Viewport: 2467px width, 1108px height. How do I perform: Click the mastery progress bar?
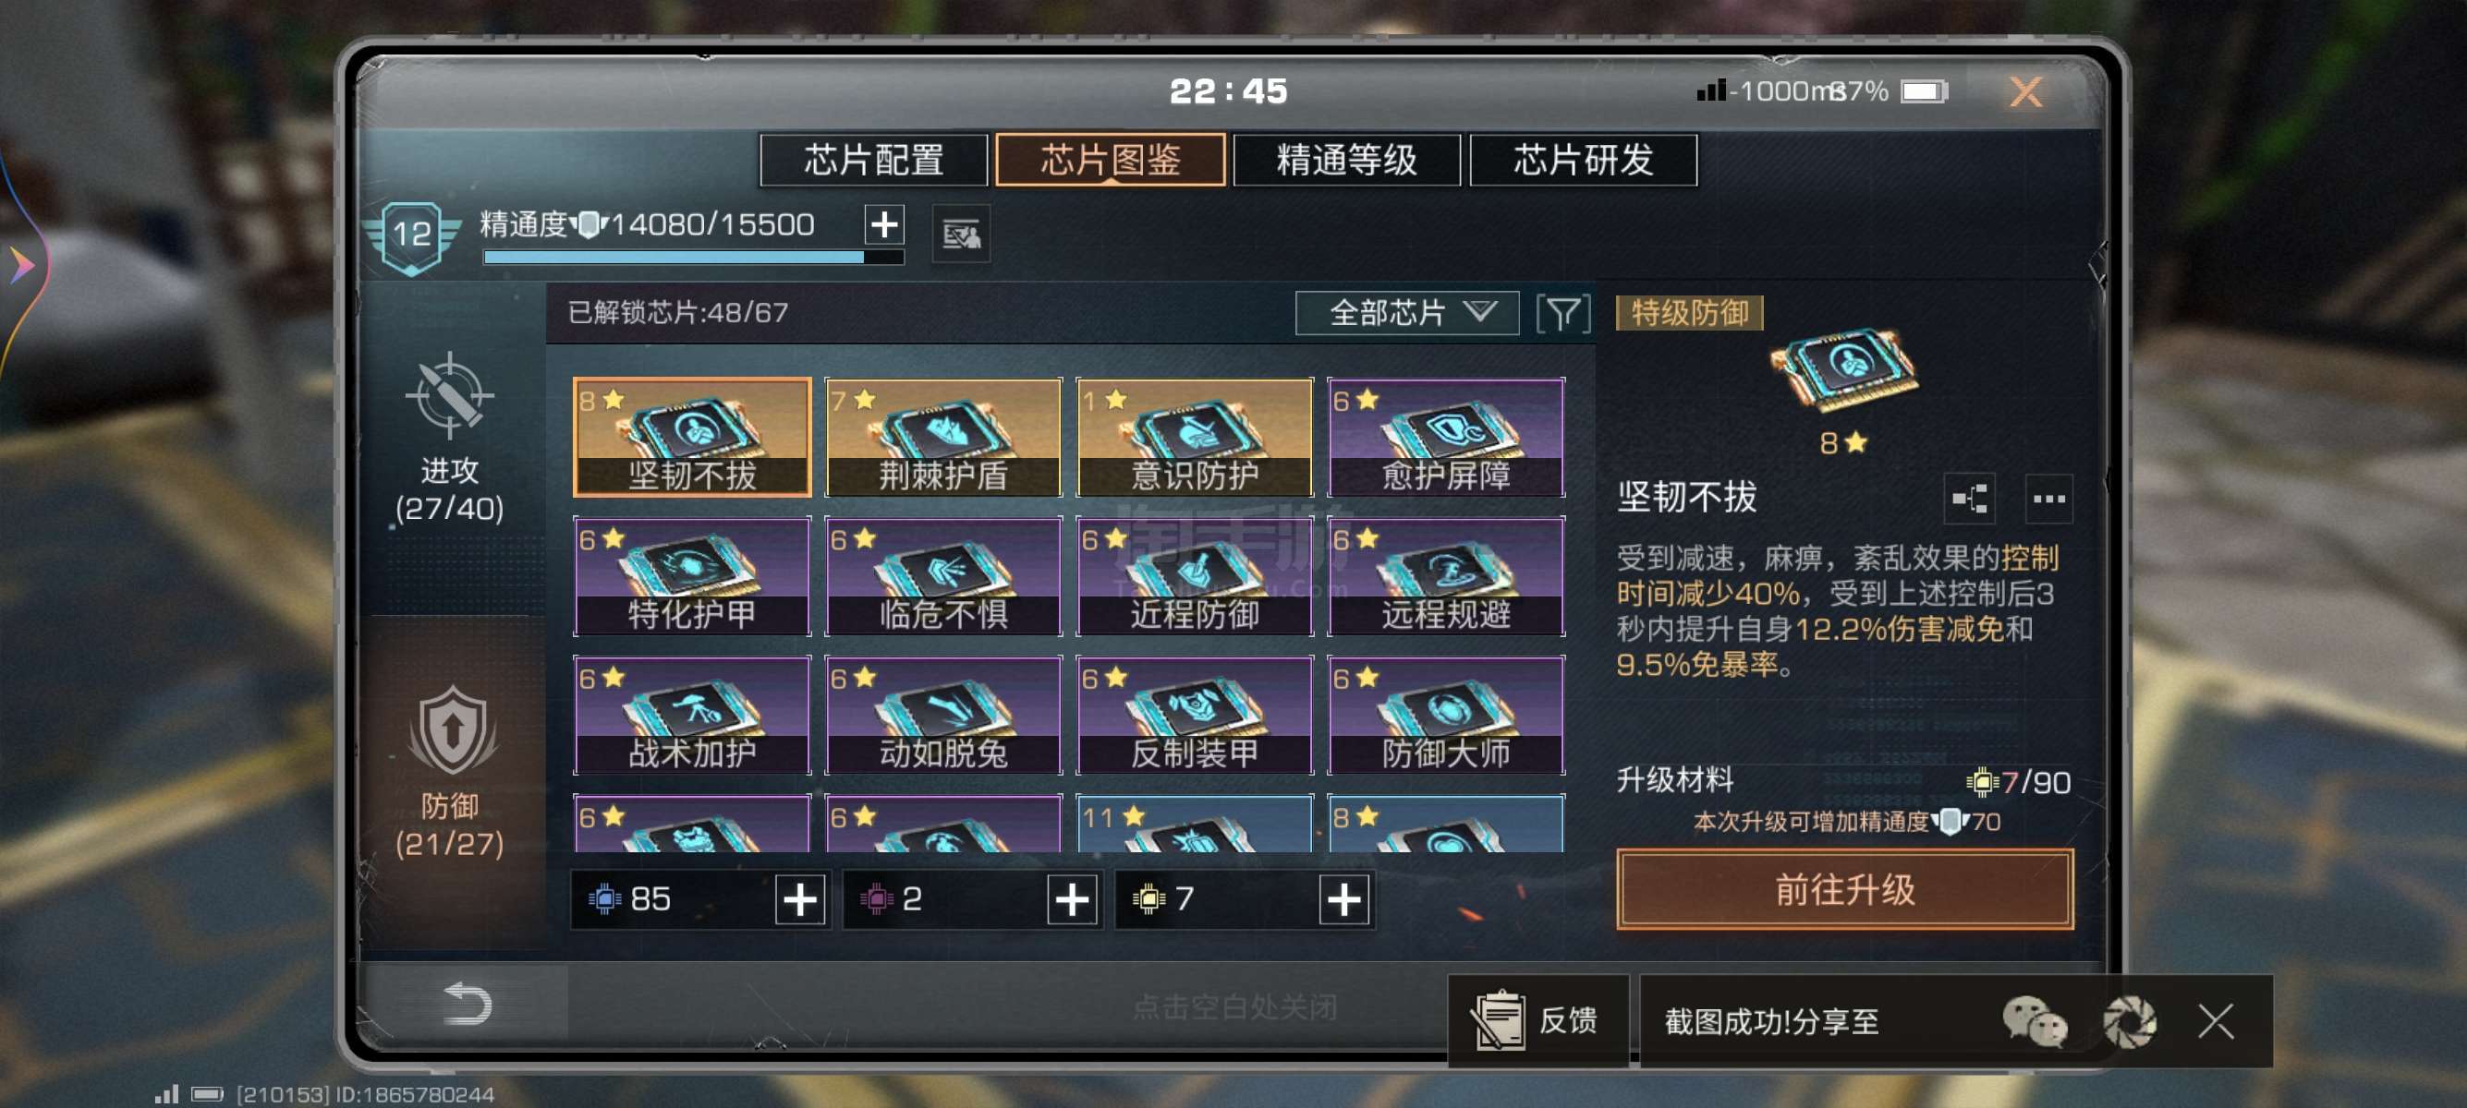tap(693, 257)
